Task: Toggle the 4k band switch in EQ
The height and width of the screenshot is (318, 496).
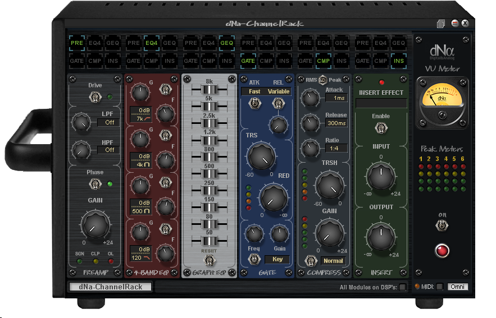Action: (165, 136)
